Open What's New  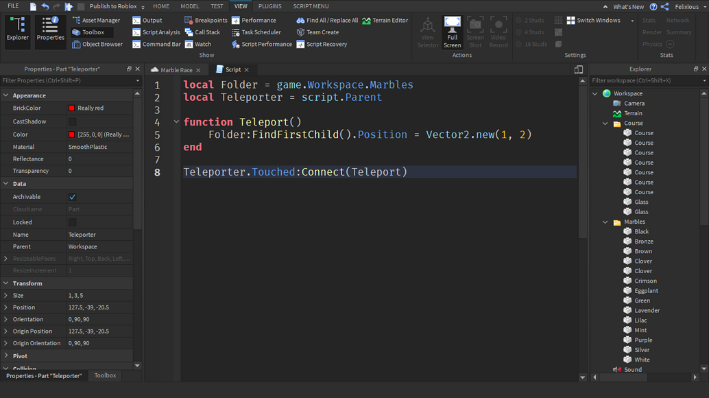[629, 5]
